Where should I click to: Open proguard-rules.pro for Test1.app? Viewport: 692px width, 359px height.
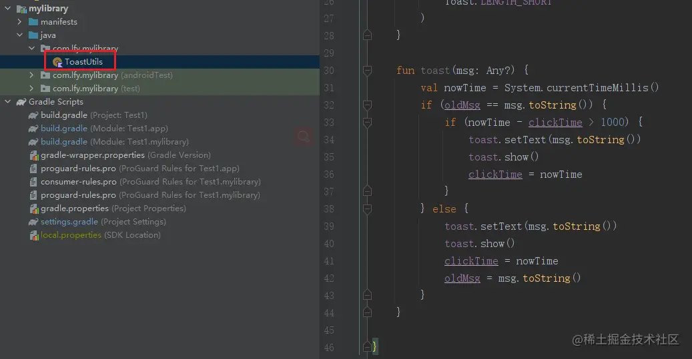tap(140, 169)
